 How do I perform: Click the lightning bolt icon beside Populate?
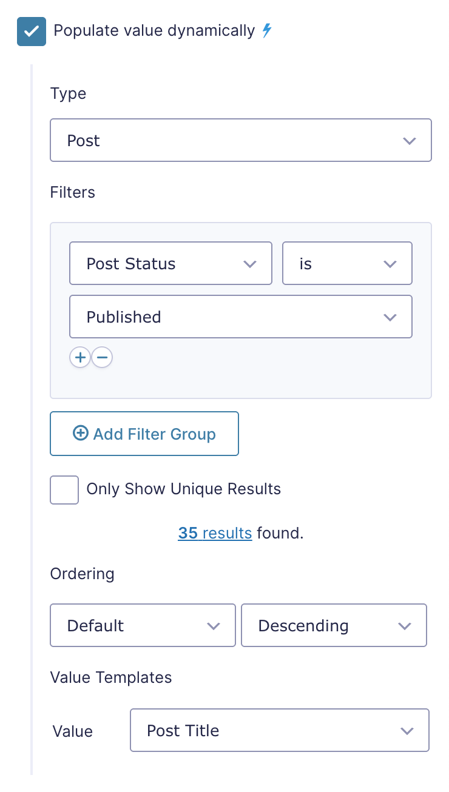pyautogui.click(x=266, y=30)
